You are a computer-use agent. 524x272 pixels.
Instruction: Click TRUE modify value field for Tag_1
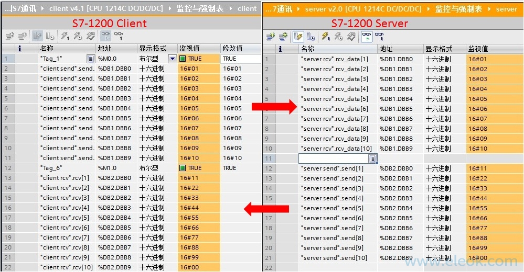tap(241, 59)
